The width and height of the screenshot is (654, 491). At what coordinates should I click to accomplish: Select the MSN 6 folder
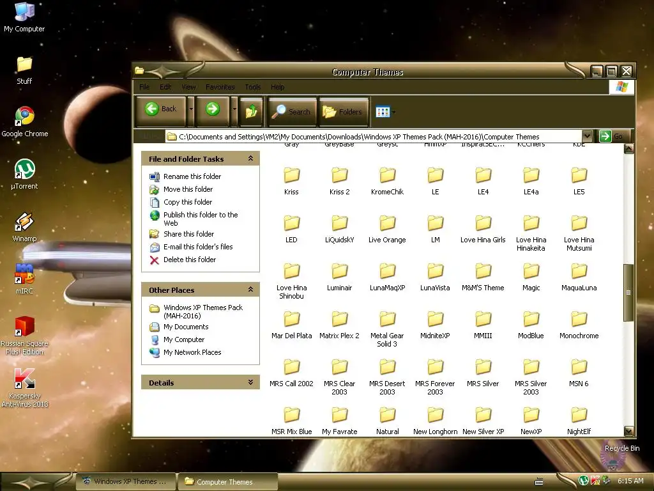tap(579, 373)
